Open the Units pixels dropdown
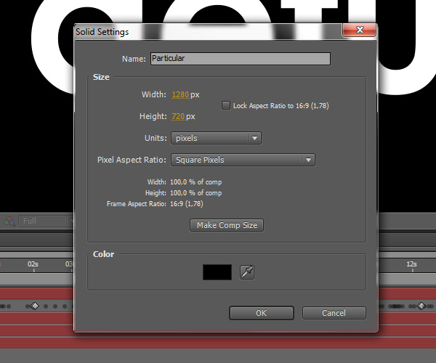 216,138
